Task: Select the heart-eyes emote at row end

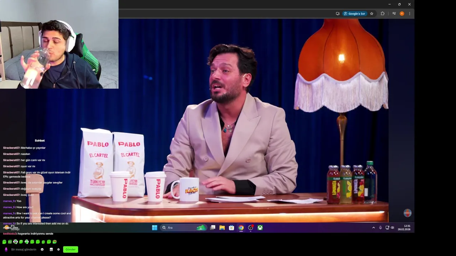Action: tap(55, 242)
